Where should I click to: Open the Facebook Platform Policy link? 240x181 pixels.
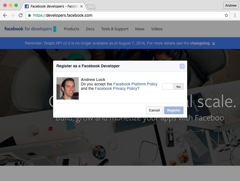135,84
